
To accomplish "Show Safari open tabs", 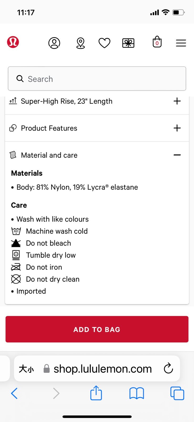I will [177, 393].
